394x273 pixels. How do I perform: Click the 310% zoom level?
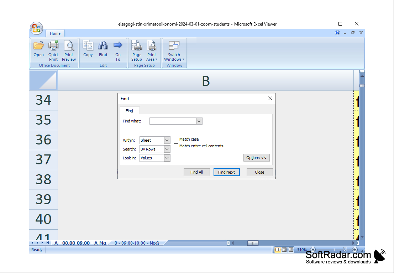click(302, 250)
